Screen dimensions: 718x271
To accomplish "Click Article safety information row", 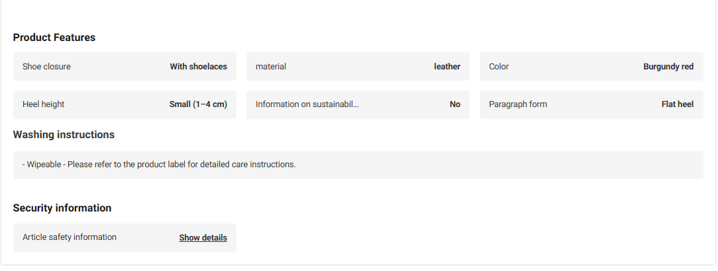I will 125,238.
